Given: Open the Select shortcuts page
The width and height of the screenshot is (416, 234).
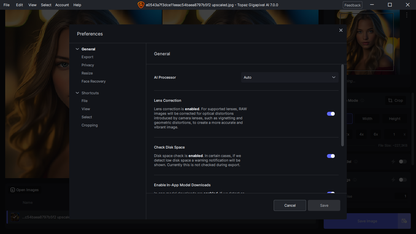Looking at the screenshot, I should pyautogui.click(x=87, y=117).
